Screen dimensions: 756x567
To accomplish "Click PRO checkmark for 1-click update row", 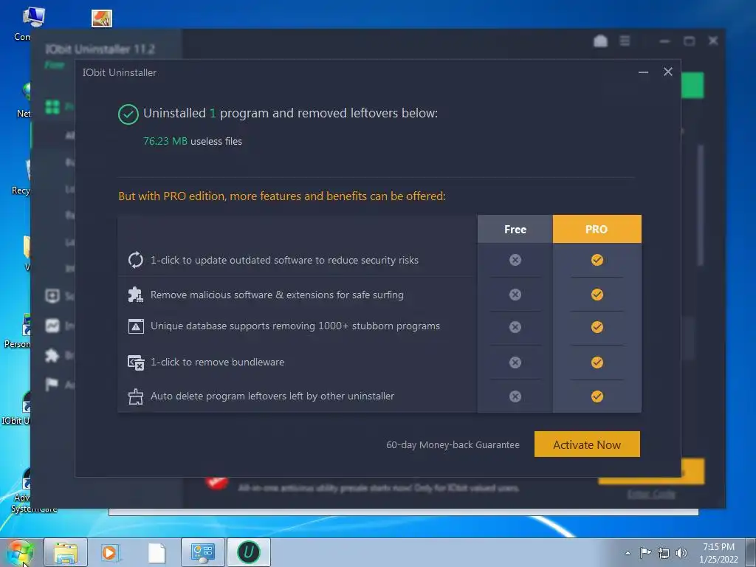I will (597, 260).
